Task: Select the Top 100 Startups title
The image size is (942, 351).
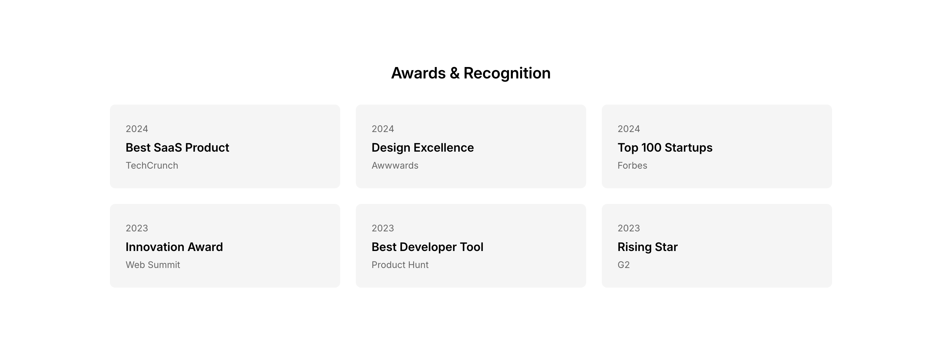Action: (x=665, y=148)
